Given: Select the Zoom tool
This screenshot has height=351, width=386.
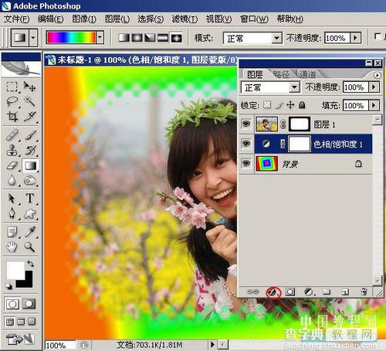Looking at the screenshot, I should pyautogui.click(x=29, y=247).
